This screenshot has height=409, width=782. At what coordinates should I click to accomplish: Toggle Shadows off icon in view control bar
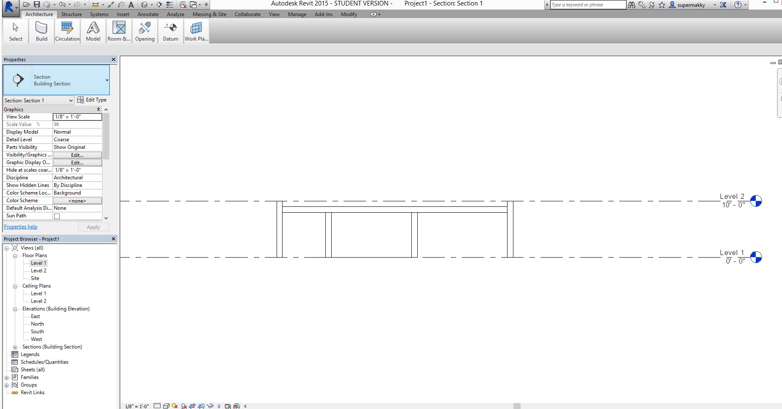[x=184, y=406]
